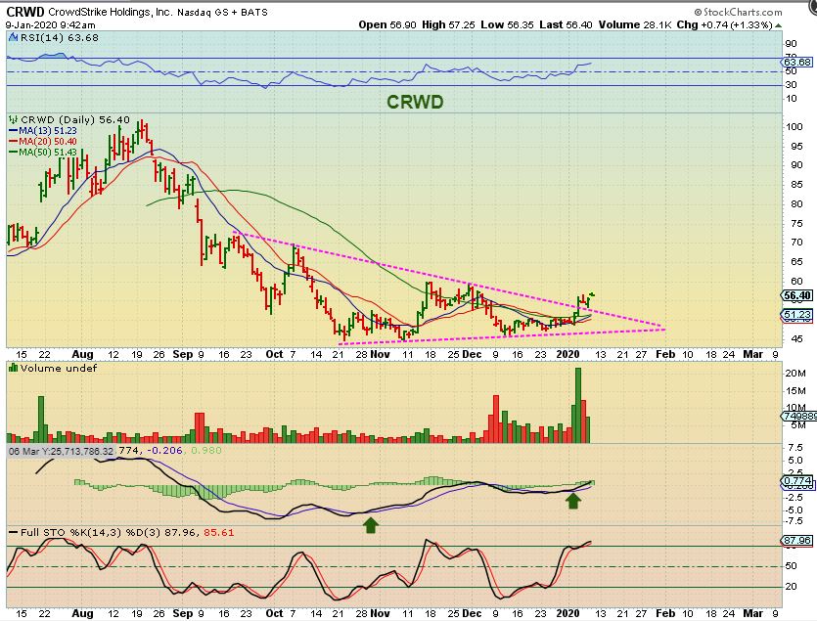This screenshot has width=817, height=621.
Task: Open the StockCharts.com link in the corner
Action: [x=739, y=12]
